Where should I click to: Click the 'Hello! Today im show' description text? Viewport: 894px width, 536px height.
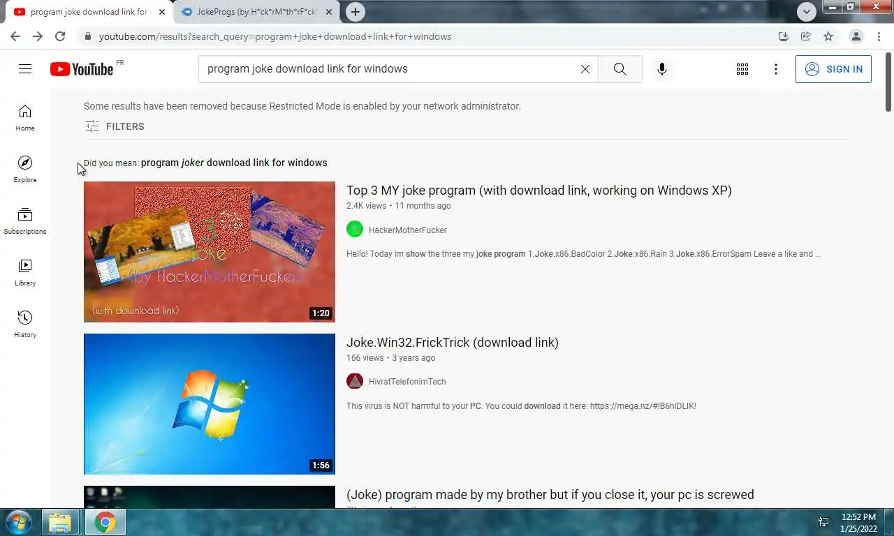(584, 254)
